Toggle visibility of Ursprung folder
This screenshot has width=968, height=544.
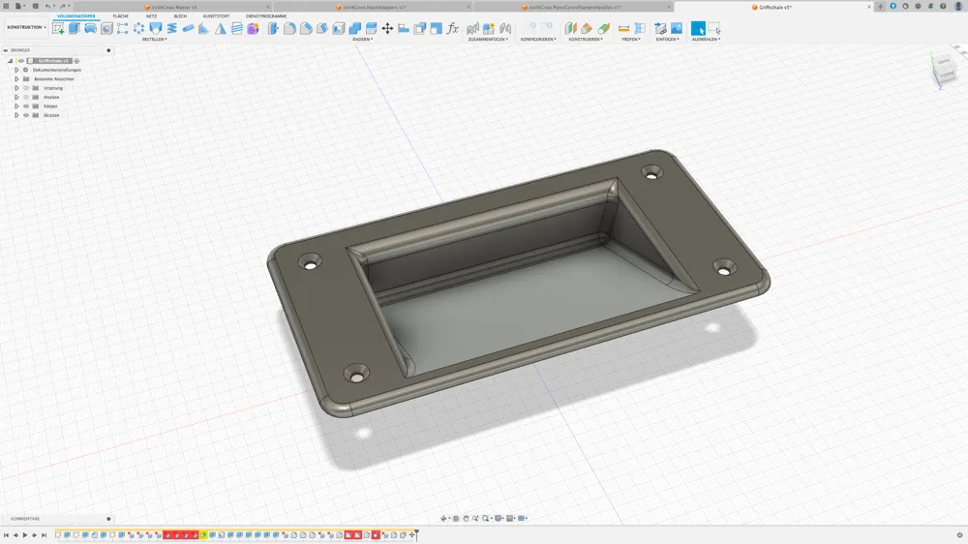pyautogui.click(x=26, y=88)
